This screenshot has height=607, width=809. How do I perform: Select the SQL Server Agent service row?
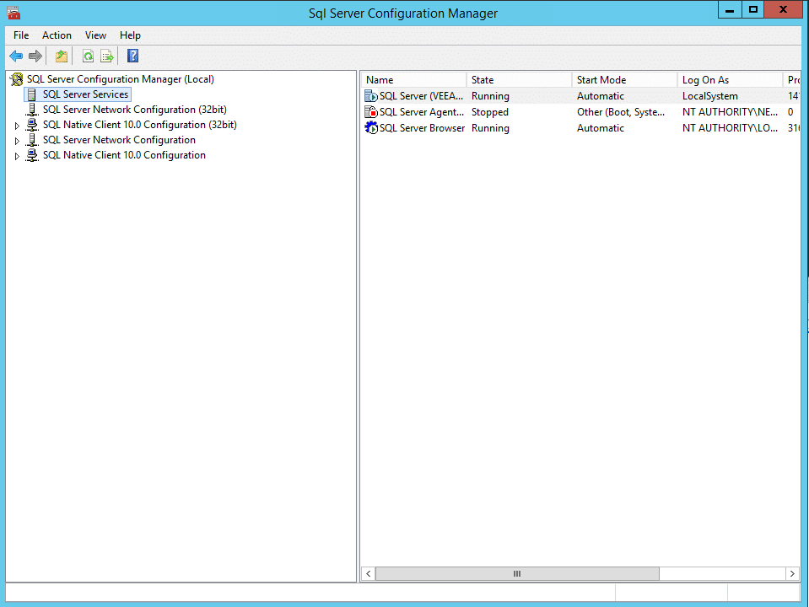581,112
